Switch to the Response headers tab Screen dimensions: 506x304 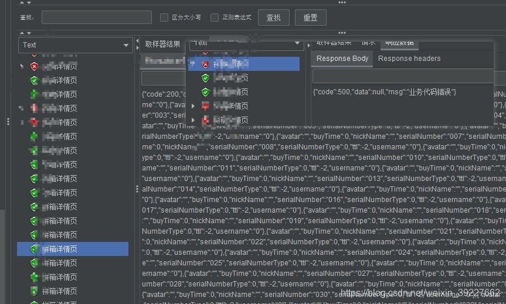(409, 59)
